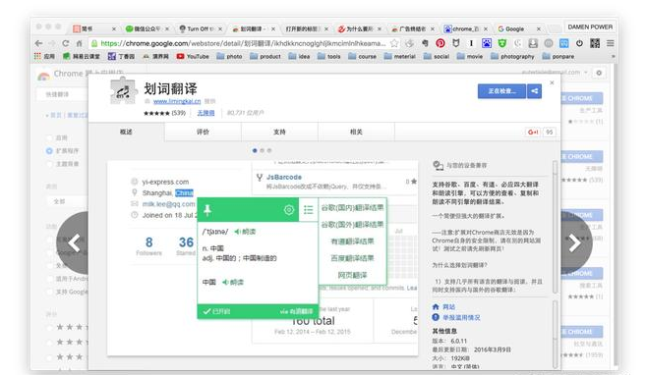Switch to the Google browser tab
Image resolution: width=646 pixels, height=375 pixels.
tap(519, 28)
